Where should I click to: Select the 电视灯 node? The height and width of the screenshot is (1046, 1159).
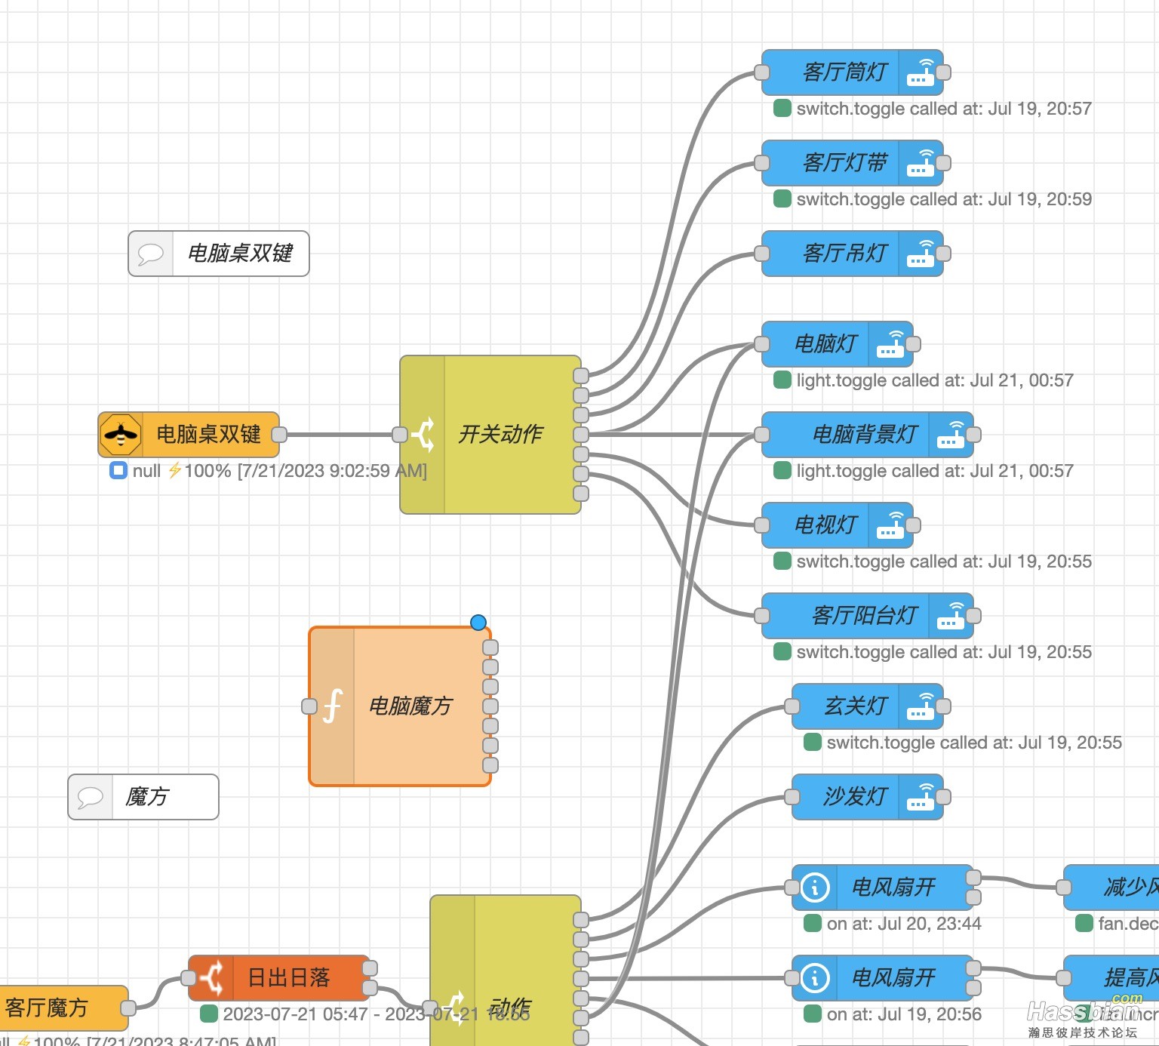(x=838, y=525)
